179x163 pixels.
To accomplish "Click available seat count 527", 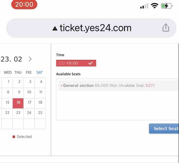I will [x=149, y=85].
